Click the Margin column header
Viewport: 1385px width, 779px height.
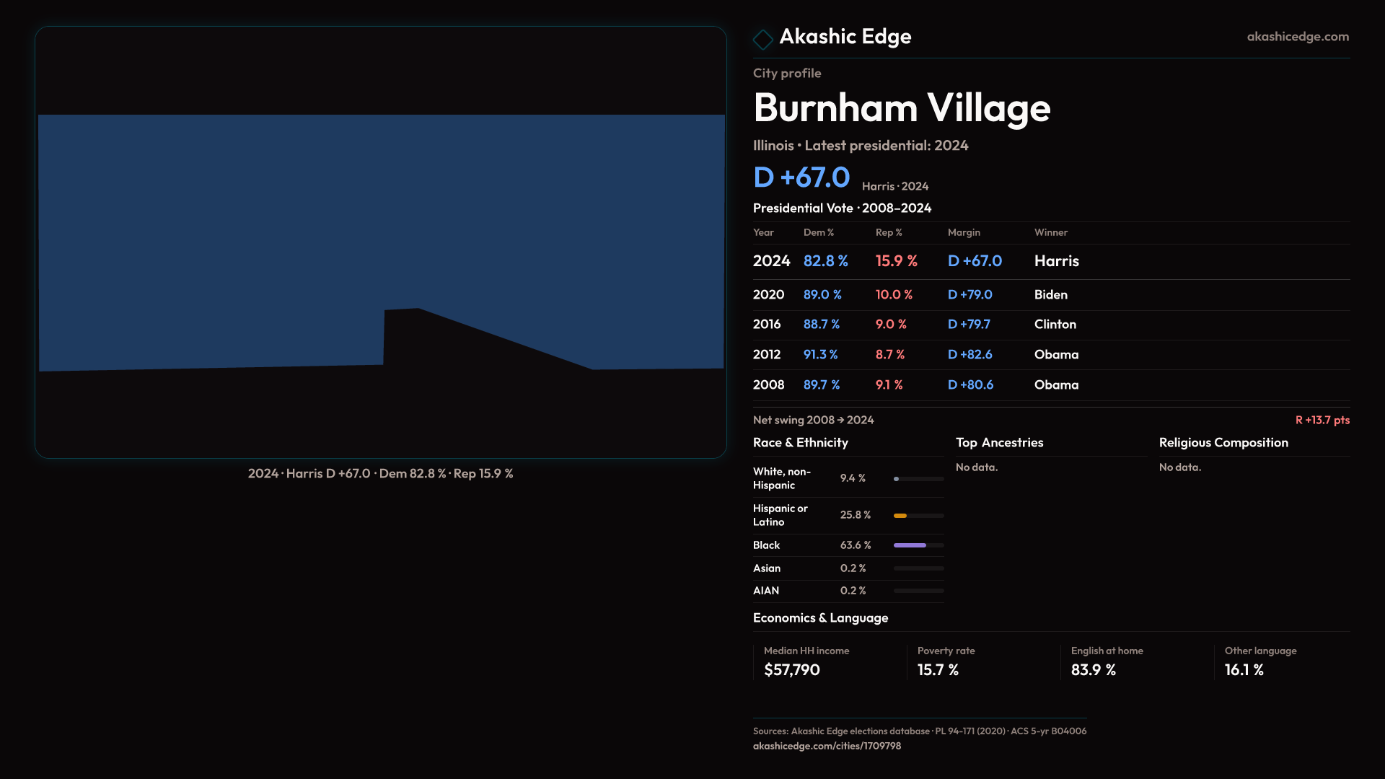click(964, 233)
